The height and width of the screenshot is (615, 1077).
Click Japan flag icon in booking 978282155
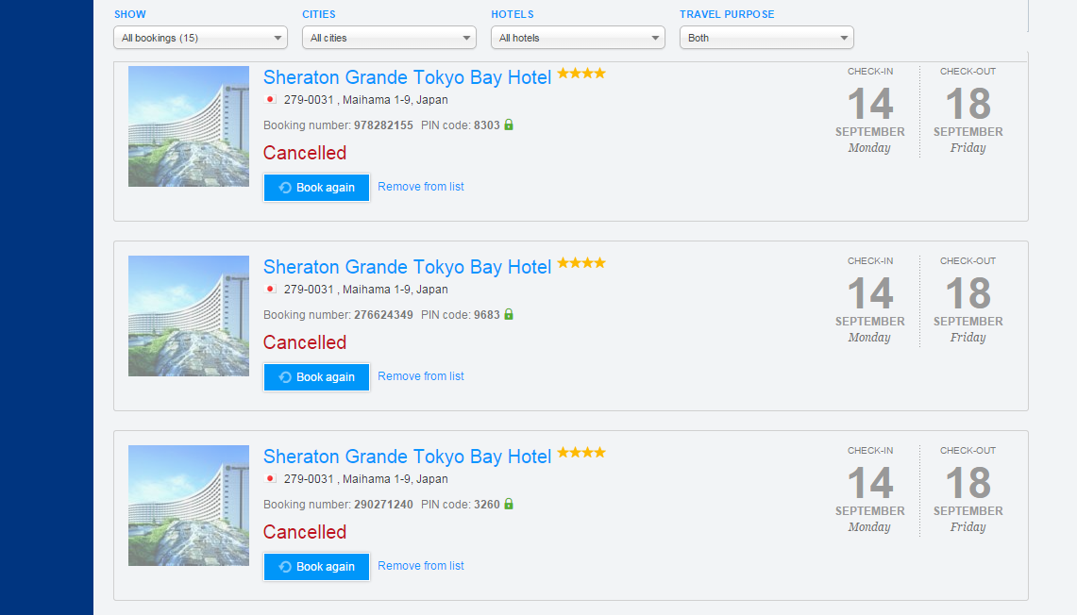(271, 100)
